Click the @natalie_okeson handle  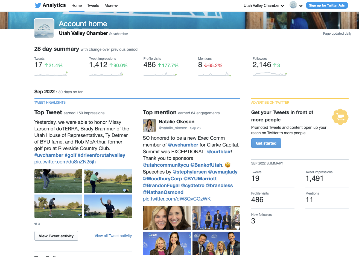point(173,128)
